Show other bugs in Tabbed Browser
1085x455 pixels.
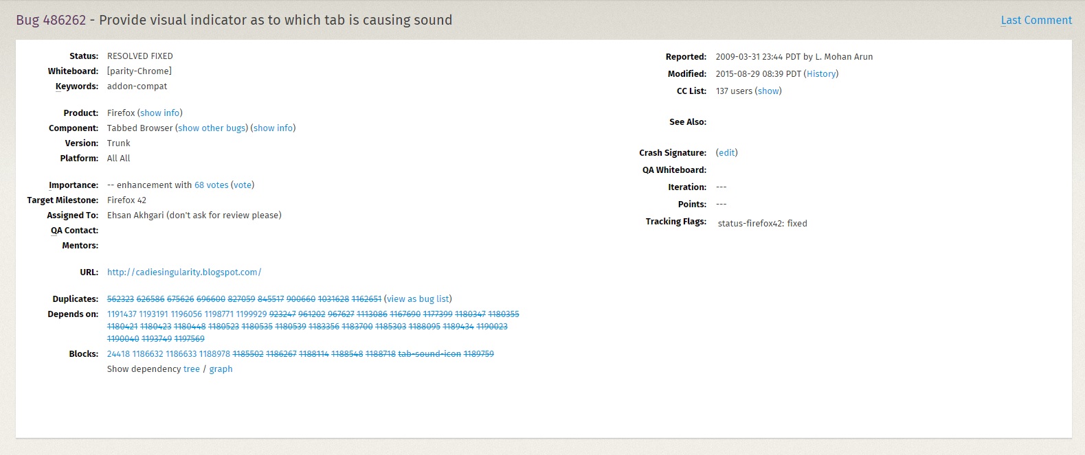point(212,128)
